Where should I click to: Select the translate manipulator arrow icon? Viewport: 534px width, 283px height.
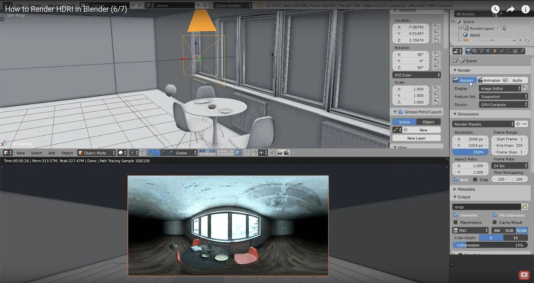pyautogui.click(x=157, y=153)
